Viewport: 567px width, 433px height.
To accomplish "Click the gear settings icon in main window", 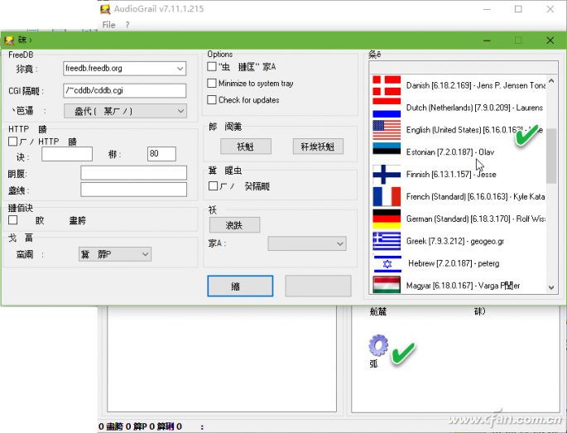I will (x=378, y=344).
